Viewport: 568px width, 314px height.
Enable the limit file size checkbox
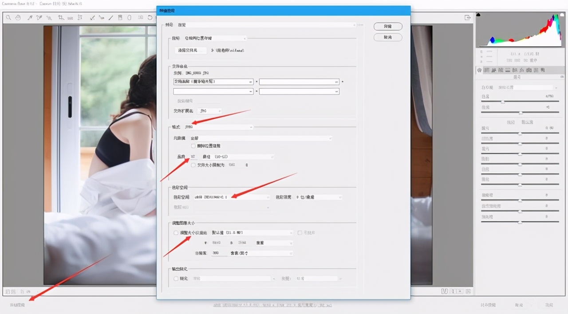pos(193,165)
